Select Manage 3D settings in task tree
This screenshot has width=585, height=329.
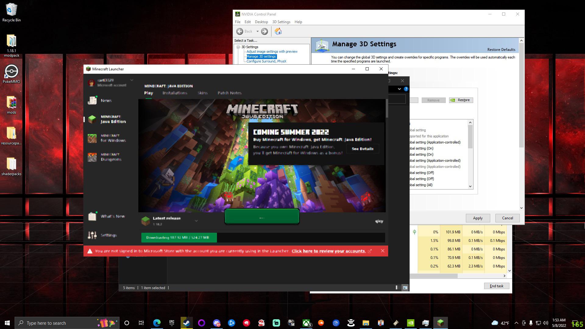[x=261, y=56]
